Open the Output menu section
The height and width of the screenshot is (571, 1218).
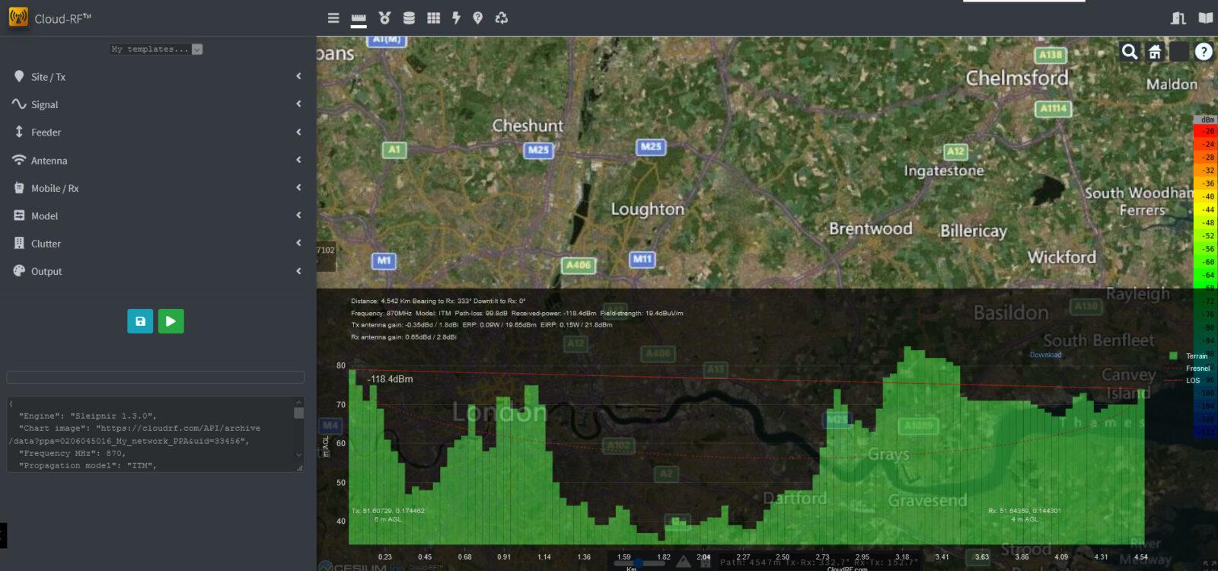point(156,271)
